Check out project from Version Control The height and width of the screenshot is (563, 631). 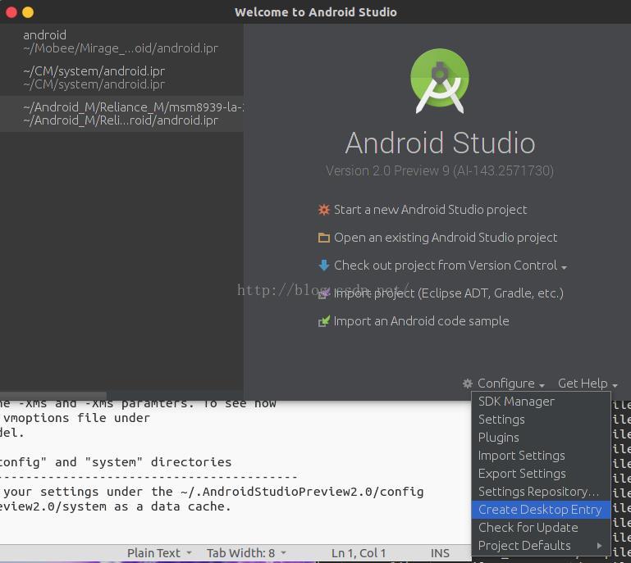[x=446, y=266]
